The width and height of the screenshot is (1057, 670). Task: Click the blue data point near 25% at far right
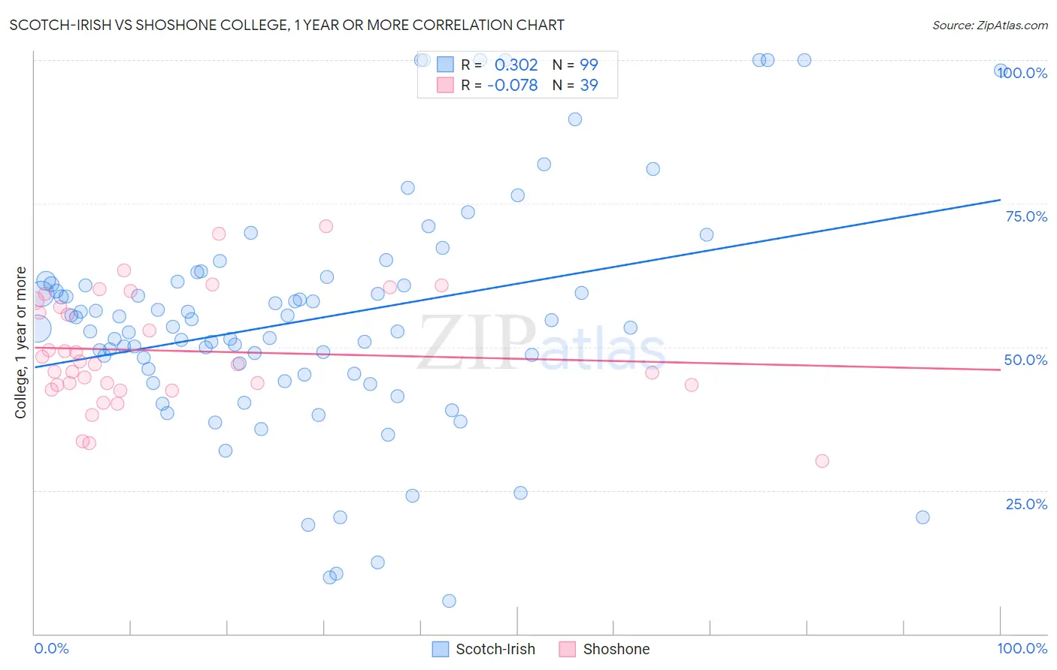(x=922, y=518)
